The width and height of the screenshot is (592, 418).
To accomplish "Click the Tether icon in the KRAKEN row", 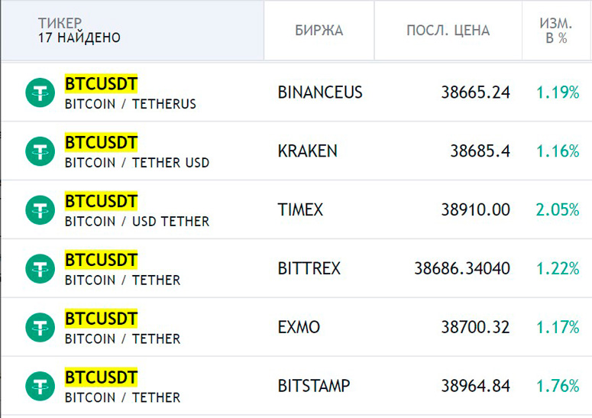I will tap(40, 151).
